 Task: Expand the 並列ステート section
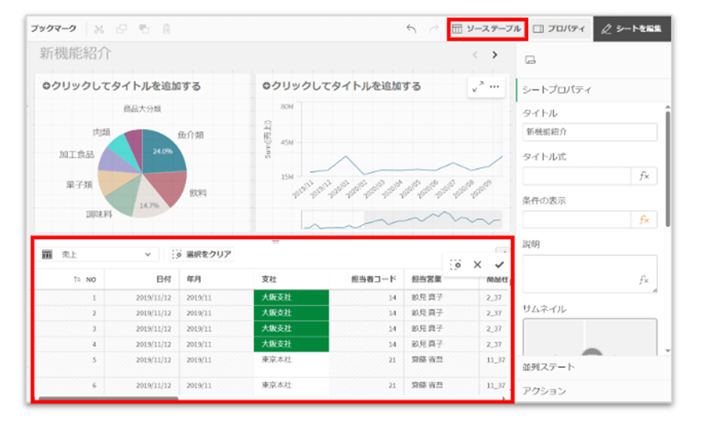pyautogui.click(x=592, y=367)
